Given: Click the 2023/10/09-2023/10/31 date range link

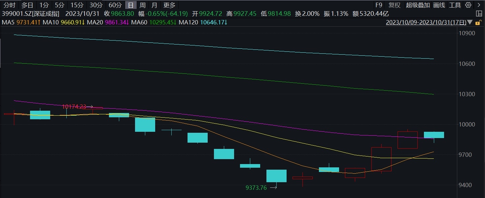Looking at the screenshot, I should coord(426,22).
